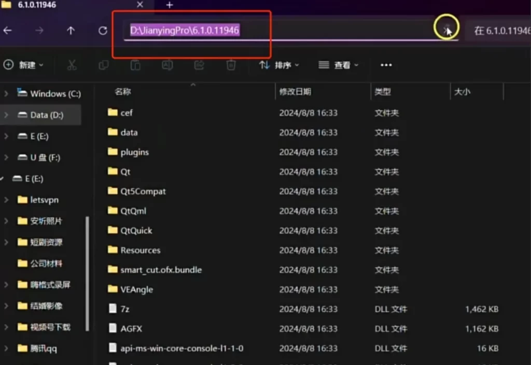This screenshot has height=365, width=531.
Task: Open the 查看 (View) dropdown
Action: click(338, 65)
